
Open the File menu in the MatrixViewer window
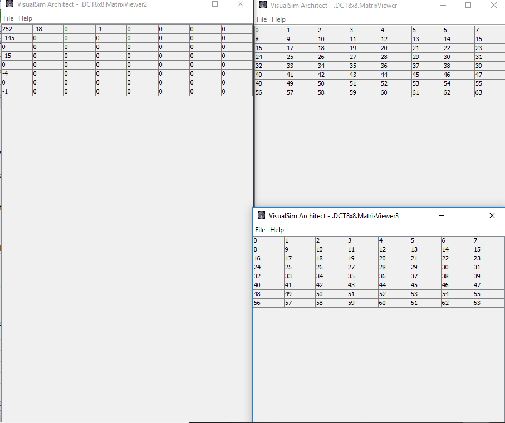coord(262,19)
